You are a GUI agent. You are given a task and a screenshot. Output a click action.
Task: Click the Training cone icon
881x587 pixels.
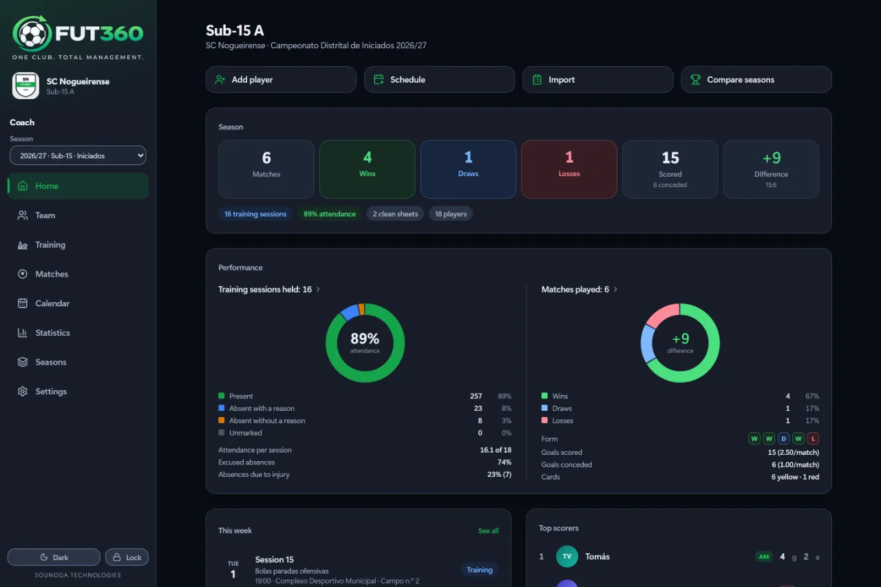coord(23,245)
